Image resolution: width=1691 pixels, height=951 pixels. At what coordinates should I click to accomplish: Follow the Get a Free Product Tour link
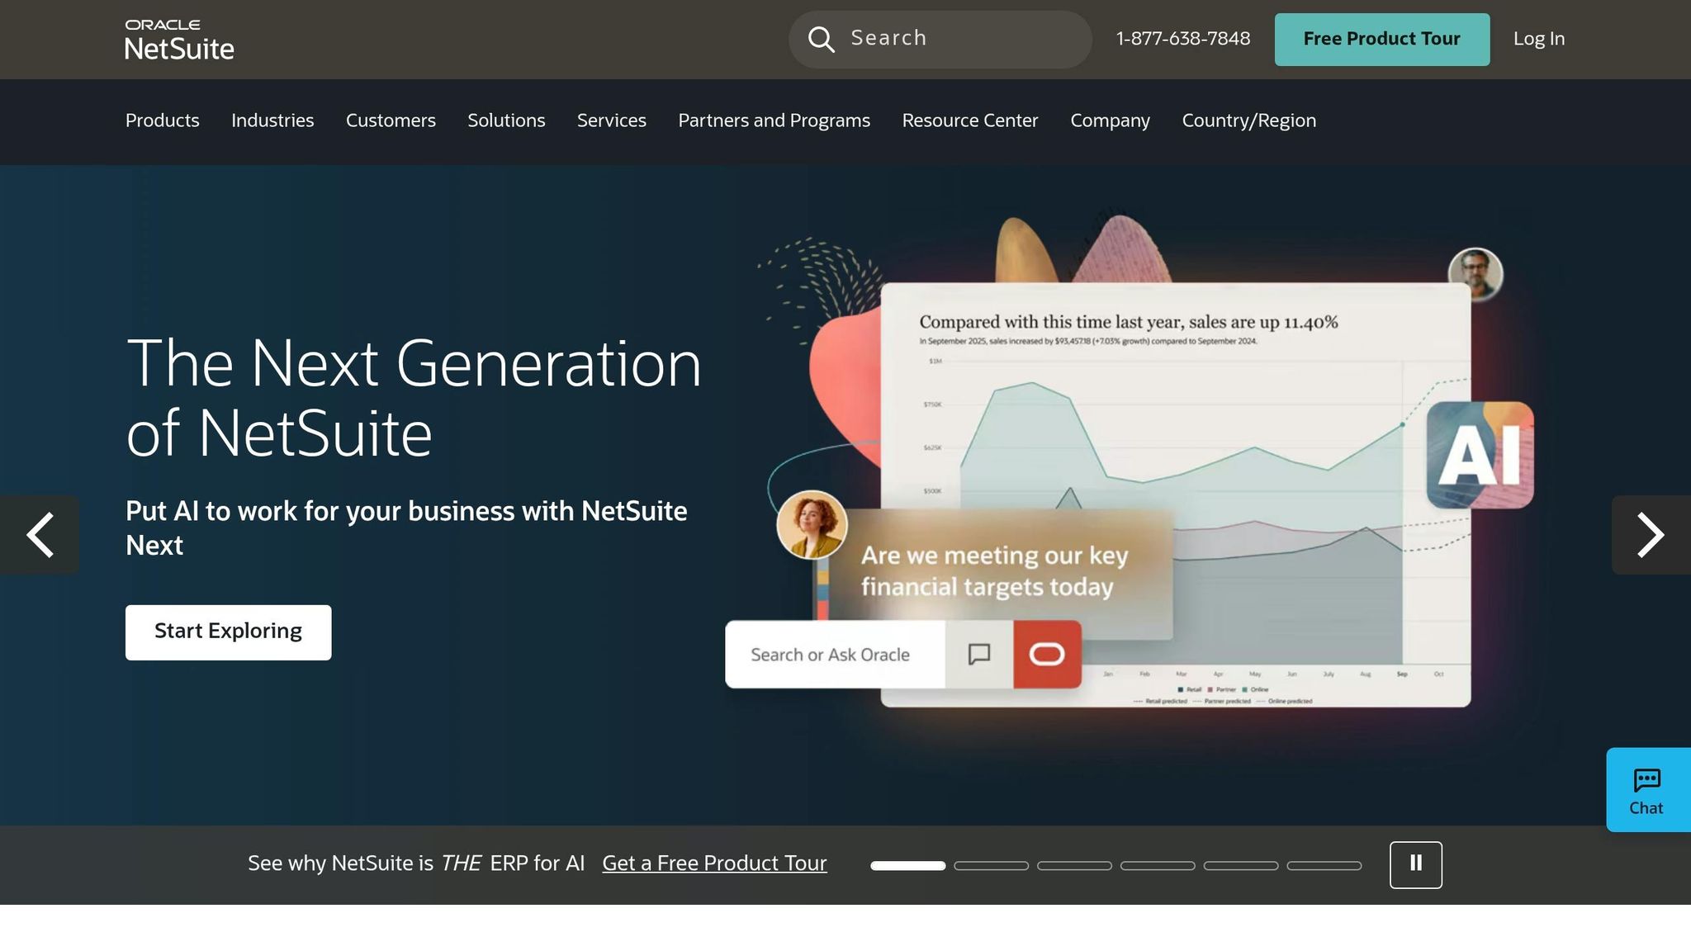point(714,863)
